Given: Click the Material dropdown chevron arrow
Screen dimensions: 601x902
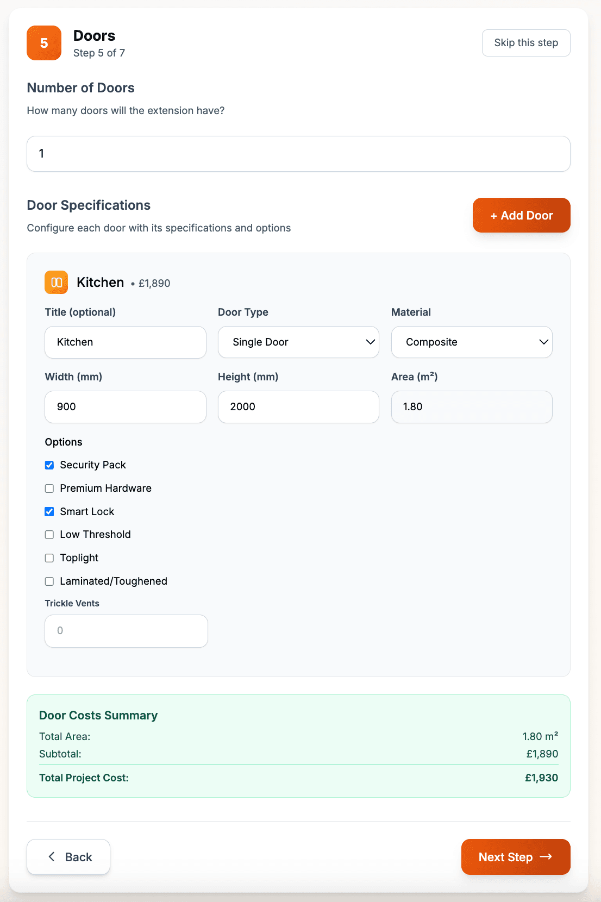Looking at the screenshot, I should click(543, 342).
